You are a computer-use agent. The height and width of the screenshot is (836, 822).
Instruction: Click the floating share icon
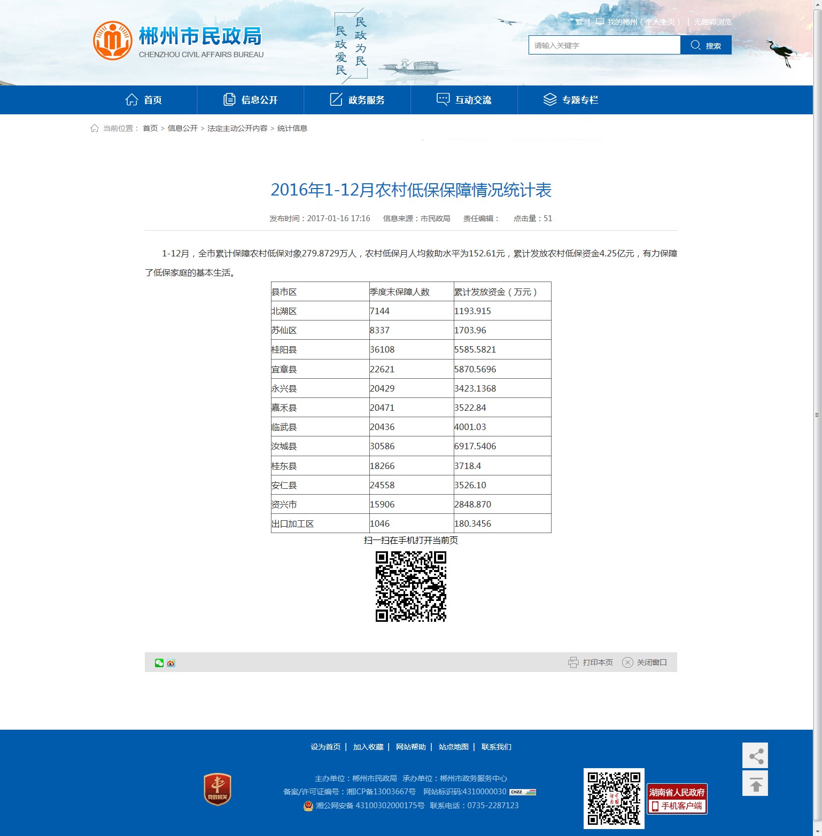[x=755, y=756]
